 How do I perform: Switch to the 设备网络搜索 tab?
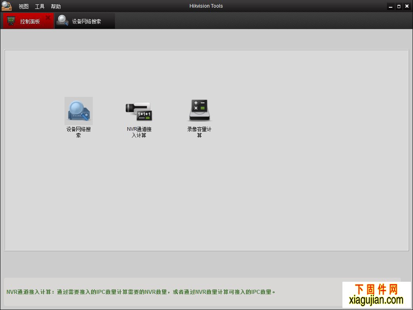(85, 21)
